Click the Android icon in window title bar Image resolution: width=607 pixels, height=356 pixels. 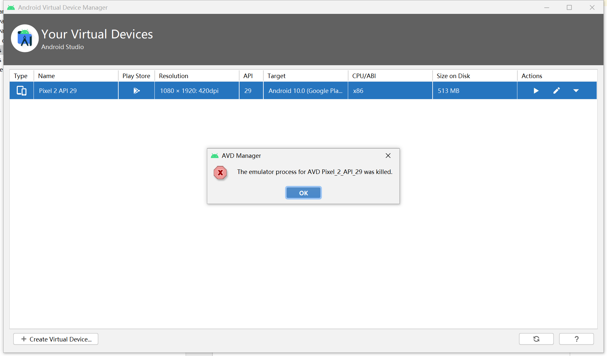(11, 7)
